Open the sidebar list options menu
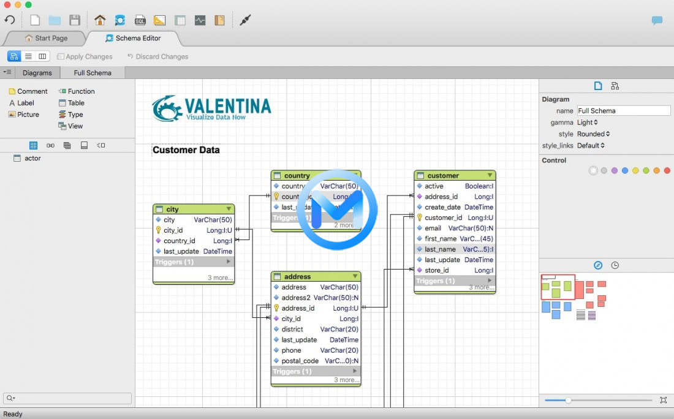Image resolution: width=674 pixels, height=419 pixels. [x=7, y=72]
